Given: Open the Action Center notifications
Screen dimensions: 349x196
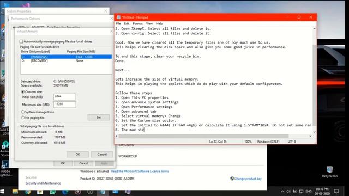Looking at the screenshot, I should [336, 191].
